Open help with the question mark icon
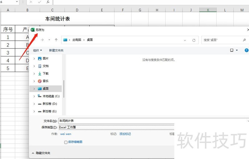 246,50
